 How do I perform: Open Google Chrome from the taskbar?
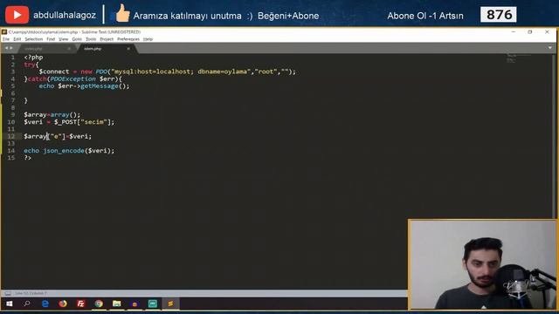99,304
